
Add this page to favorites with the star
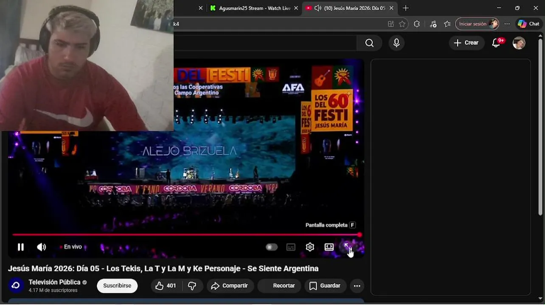click(402, 24)
